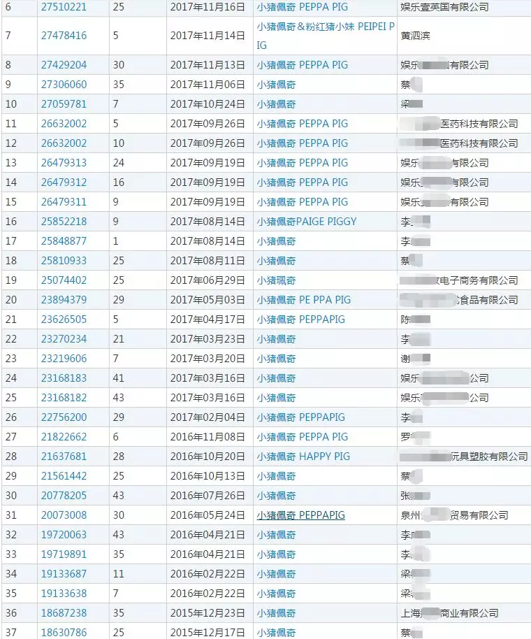Click the 小猪珮奇 trademark in row 19
The image size is (531, 639).
point(276,280)
